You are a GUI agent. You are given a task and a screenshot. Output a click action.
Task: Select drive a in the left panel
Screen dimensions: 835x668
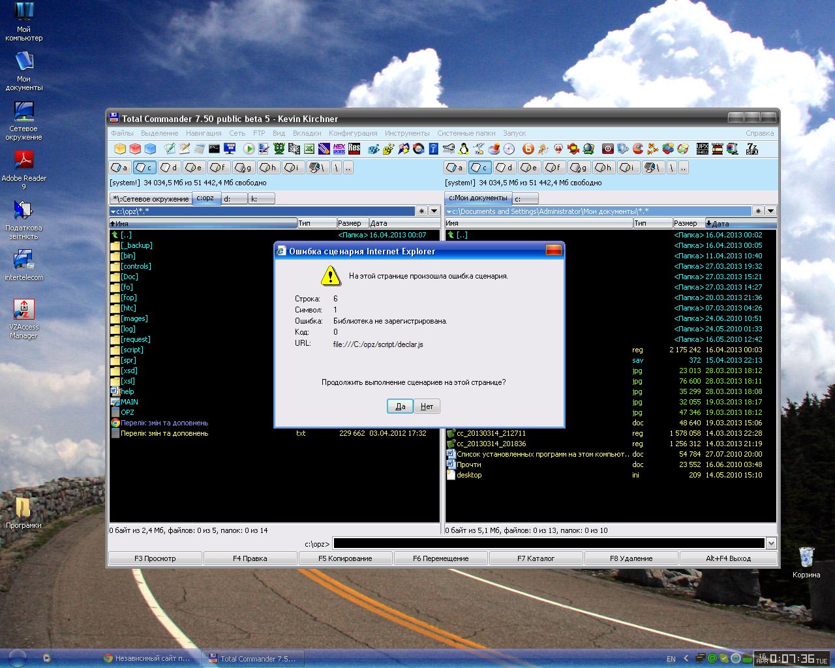click(x=120, y=168)
